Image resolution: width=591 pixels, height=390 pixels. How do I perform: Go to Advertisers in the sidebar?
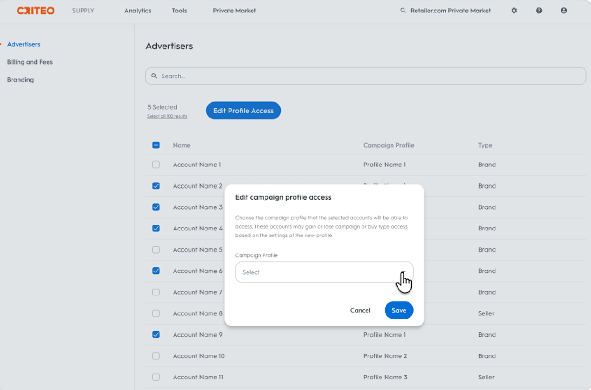point(24,44)
